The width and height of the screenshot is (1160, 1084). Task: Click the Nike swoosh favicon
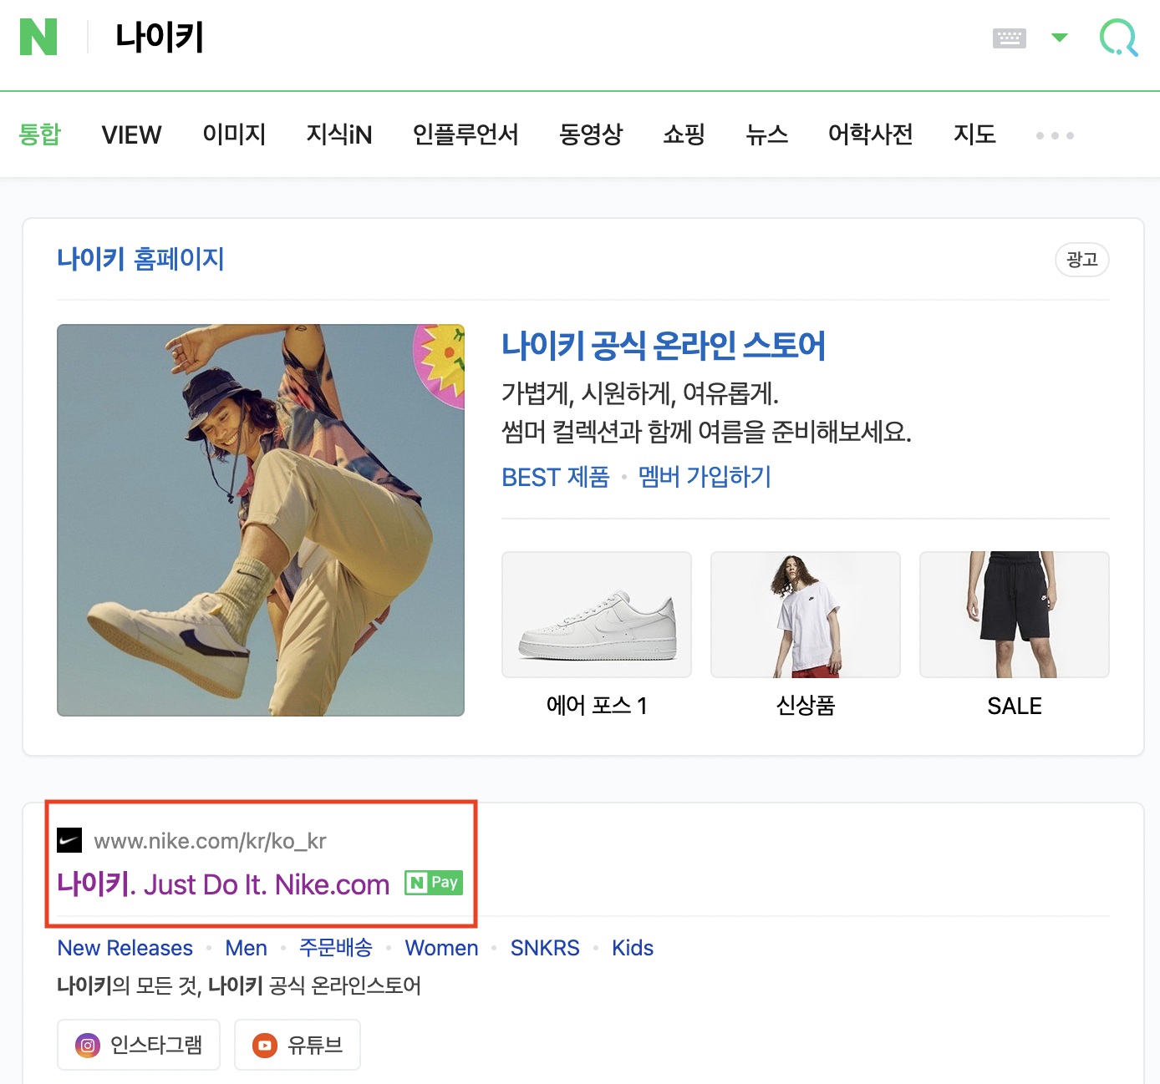tap(69, 840)
